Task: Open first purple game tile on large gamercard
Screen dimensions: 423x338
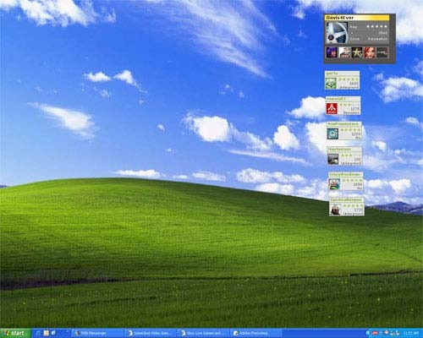Action: coord(332,52)
